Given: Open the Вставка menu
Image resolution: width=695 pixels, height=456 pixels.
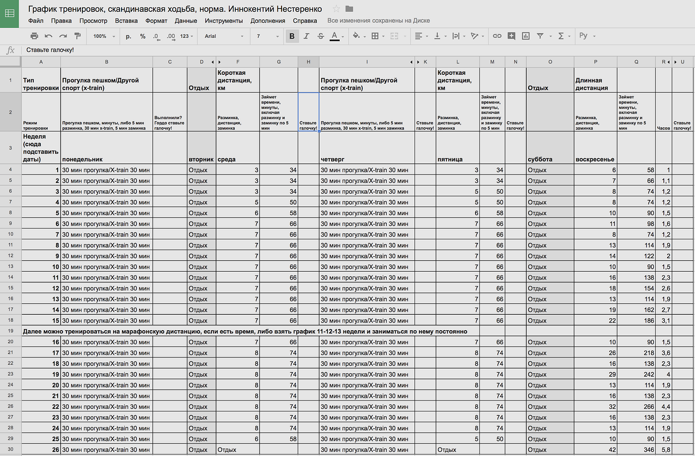Looking at the screenshot, I should pyautogui.click(x=126, y=21).
